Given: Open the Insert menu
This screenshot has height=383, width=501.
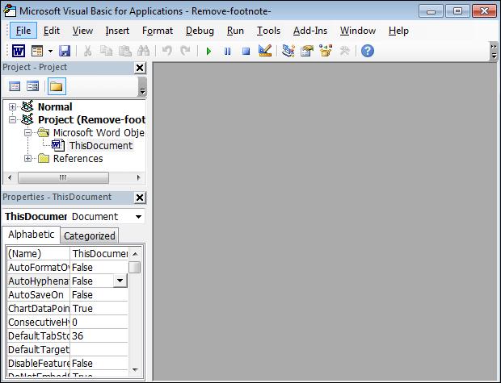Looking at the screenshot, I should (x=117, y=31).
